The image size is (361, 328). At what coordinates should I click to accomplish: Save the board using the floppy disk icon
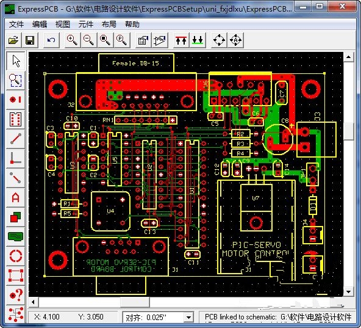coord(30,40)
